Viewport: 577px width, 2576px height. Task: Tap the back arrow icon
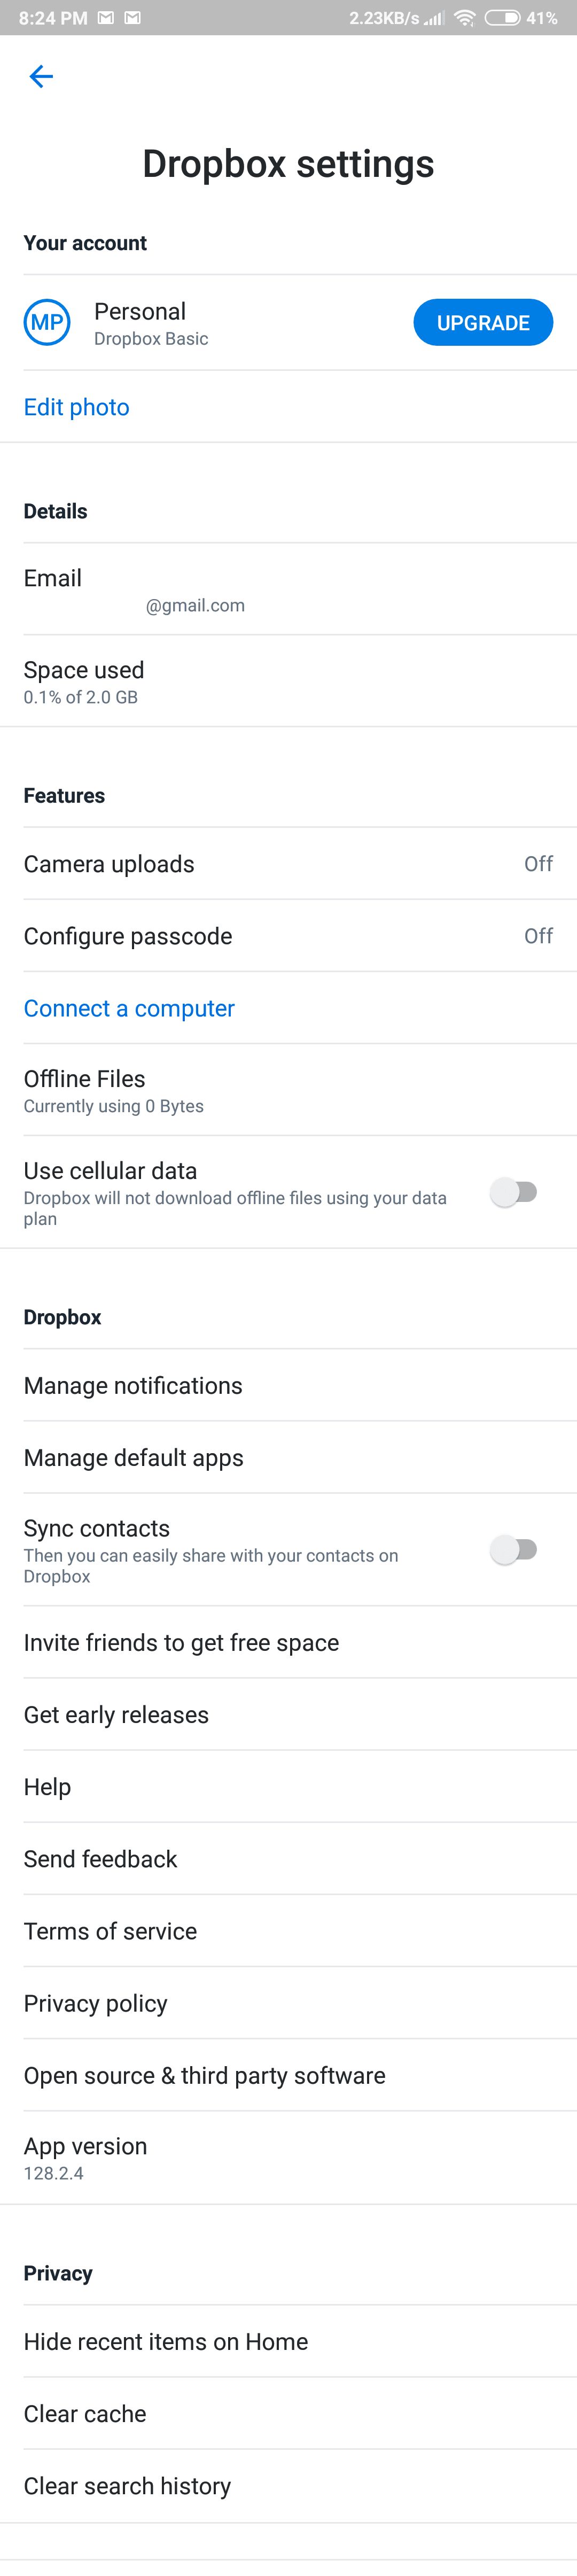[x=41, y=77]
